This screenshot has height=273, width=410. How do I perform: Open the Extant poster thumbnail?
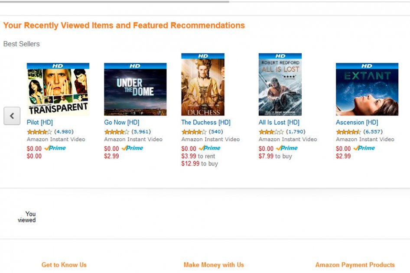(x=367, y=89)
